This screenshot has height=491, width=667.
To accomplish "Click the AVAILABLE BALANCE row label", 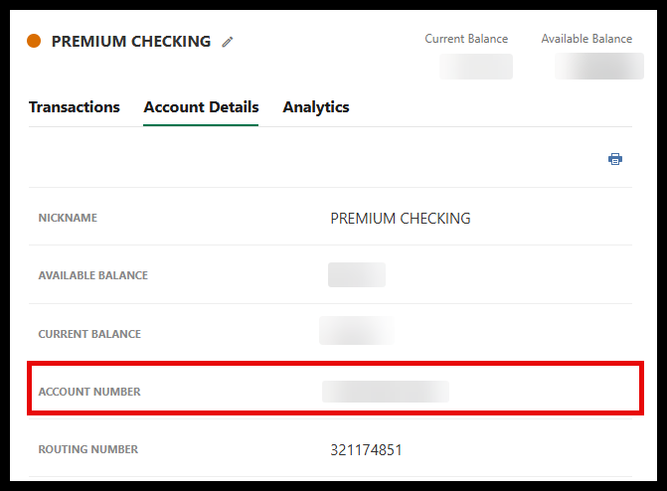I will pyautogui.click(x=92, y=275).
